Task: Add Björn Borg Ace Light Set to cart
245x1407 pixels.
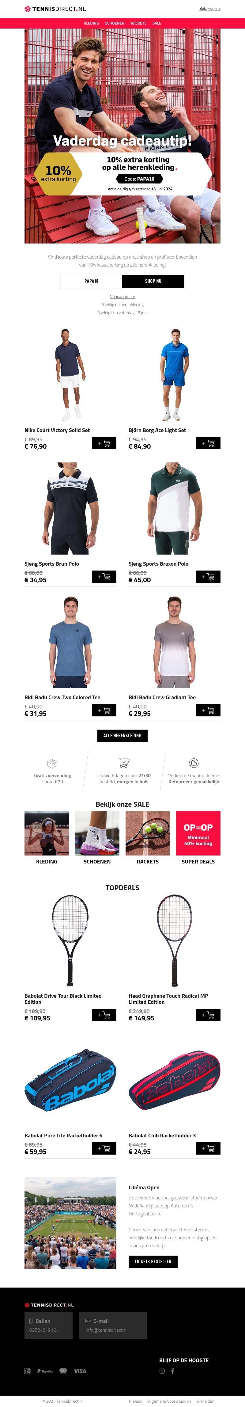Action: (x=208, y=443)
